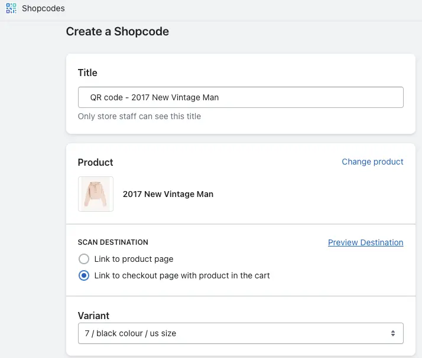Click the "Link to product page" label text

(134, 259)
